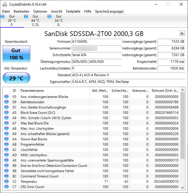Screen dimensions: 188x193
Task: Click the 7525 GB total reads value
Action: (x=171, y=42)
